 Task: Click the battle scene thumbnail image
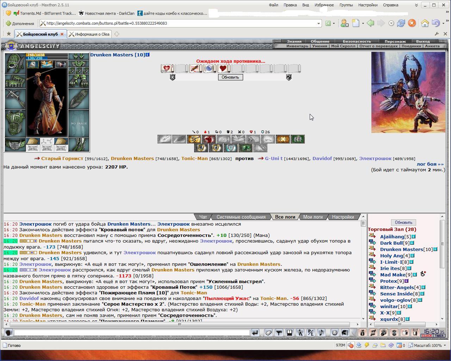click(x=408, y=92)
